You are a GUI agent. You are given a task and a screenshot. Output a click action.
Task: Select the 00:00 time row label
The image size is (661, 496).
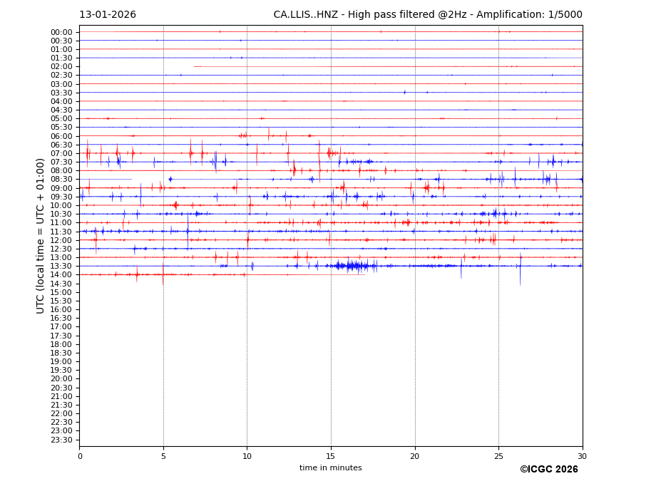point(61,32)
